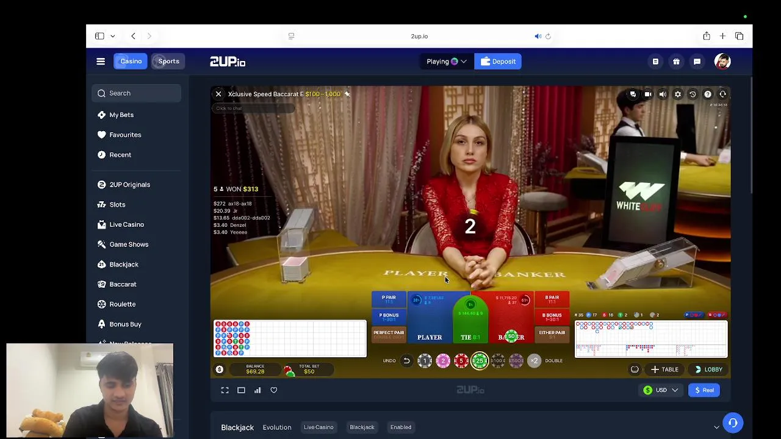
Task: Switch to the Sports tab
Action: [x=168, y=62]
